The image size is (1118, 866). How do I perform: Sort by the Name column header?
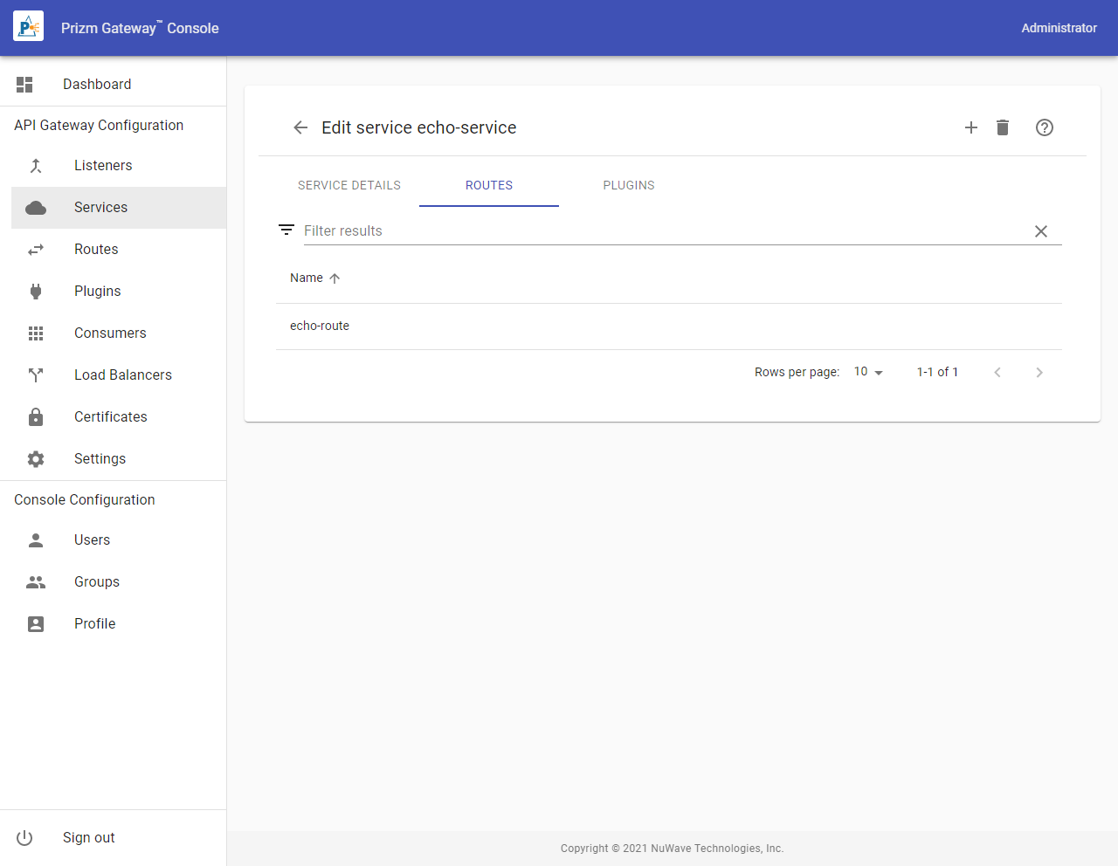(307, 278)
